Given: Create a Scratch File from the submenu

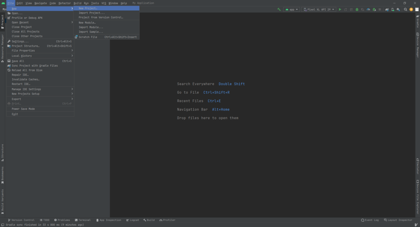Looking at the screenshot, I should pyautogui.click(x=107, y=37).
